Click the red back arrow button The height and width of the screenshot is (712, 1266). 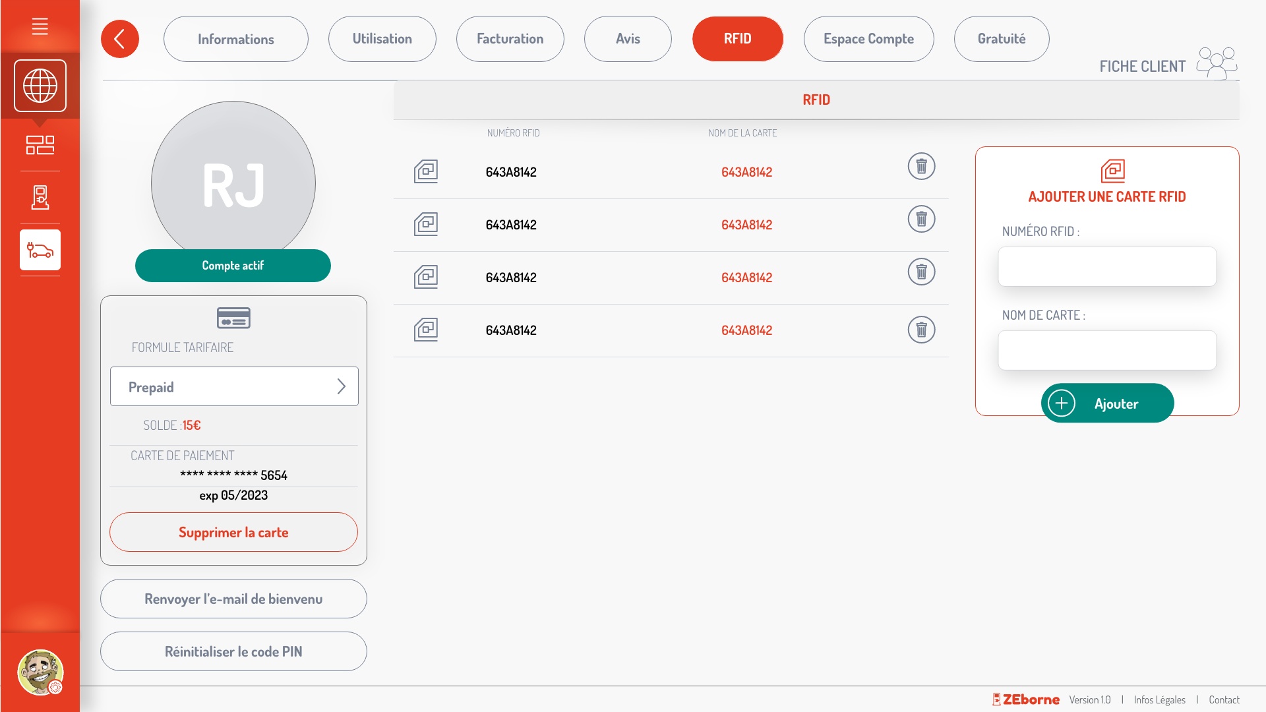click(119, 39)
